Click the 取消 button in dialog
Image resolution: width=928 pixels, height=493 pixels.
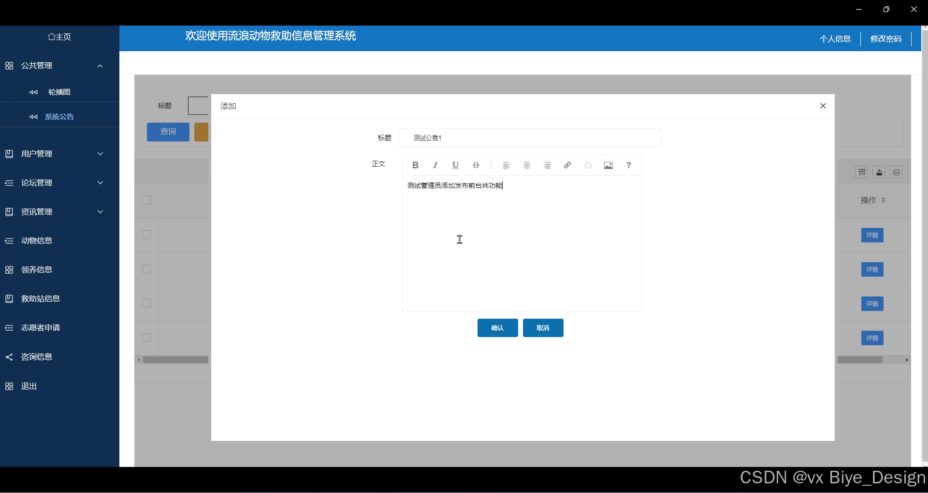(543, 328)
